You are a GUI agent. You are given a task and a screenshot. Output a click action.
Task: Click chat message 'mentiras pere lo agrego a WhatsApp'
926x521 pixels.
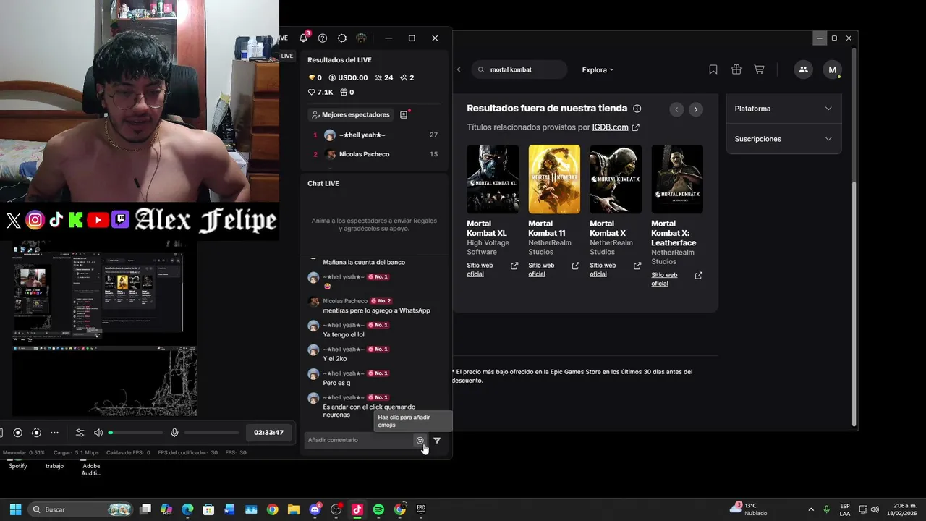pyautogui.click(x=376, y=310)
